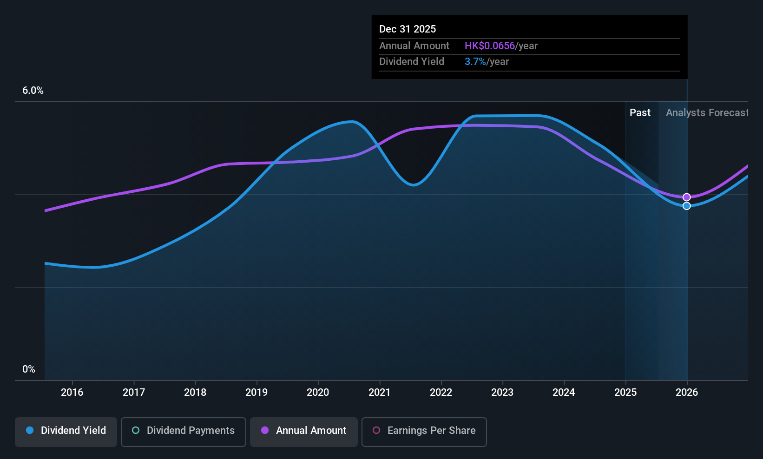This screenshot has height=459, width=763.
Task: Enable the Dividend Payments series
Action: coord(184,432)
